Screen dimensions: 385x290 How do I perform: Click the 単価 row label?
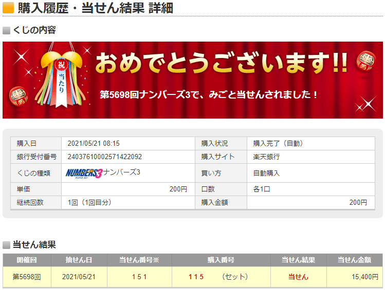23,189
